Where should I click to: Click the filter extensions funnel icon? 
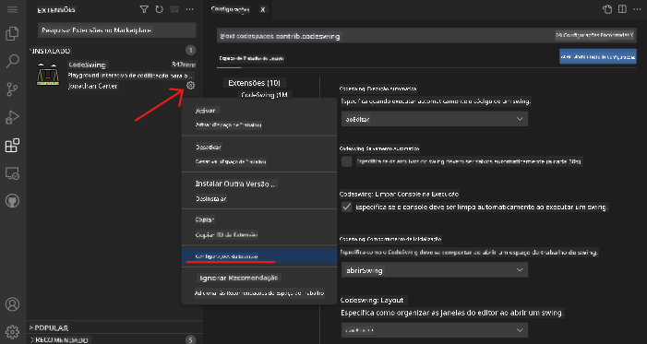click(144, 9)
